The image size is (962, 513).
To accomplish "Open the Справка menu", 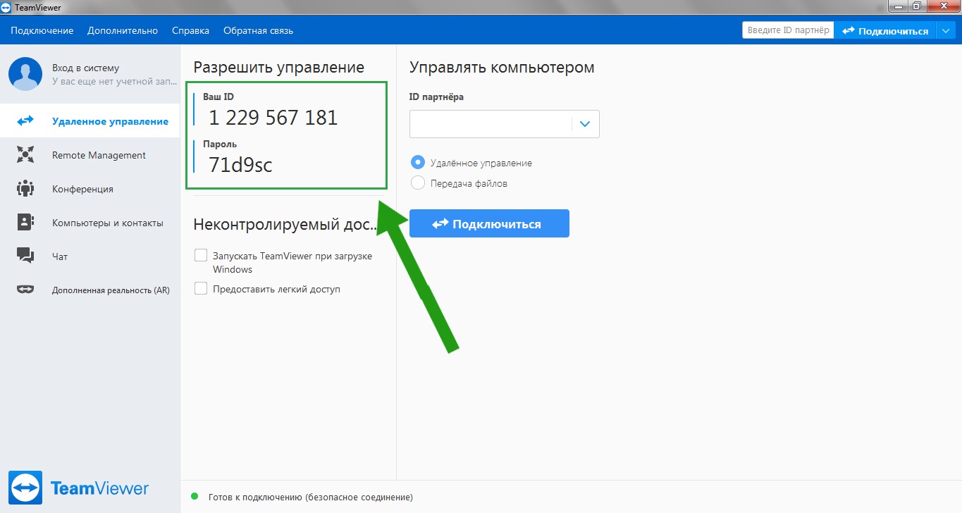I will 190,30.
